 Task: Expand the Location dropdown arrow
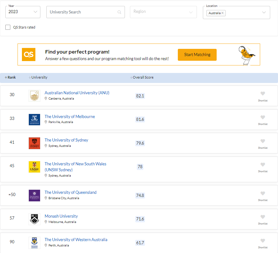click(264, 13)
